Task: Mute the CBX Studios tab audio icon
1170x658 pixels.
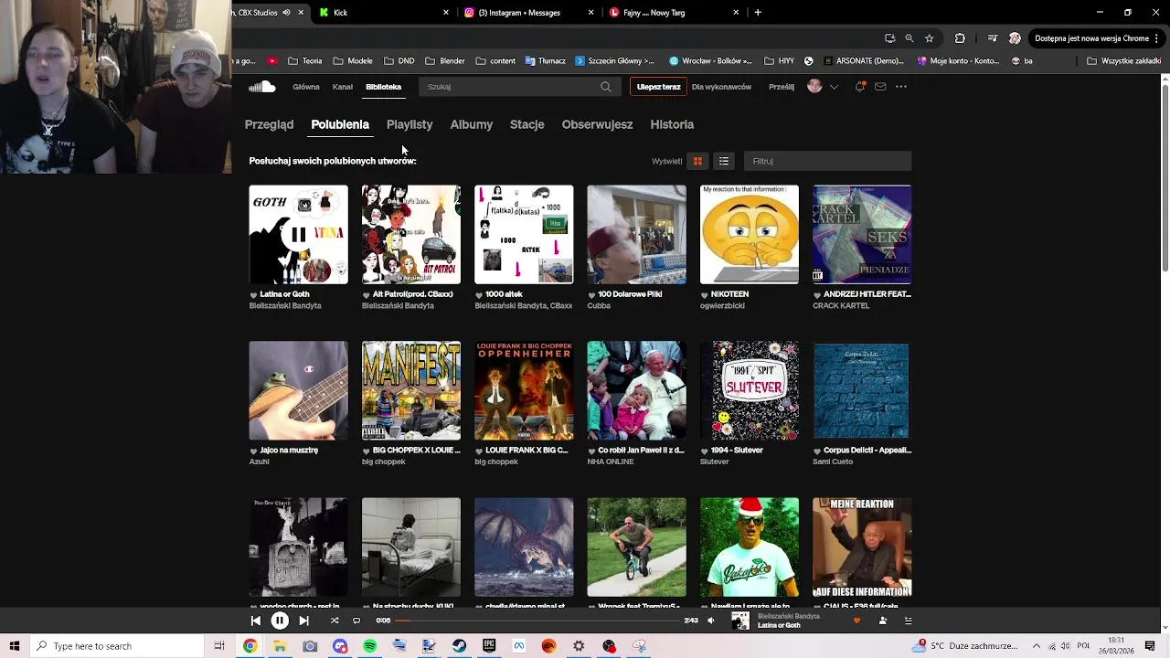Action: click(x=287, y=13)
